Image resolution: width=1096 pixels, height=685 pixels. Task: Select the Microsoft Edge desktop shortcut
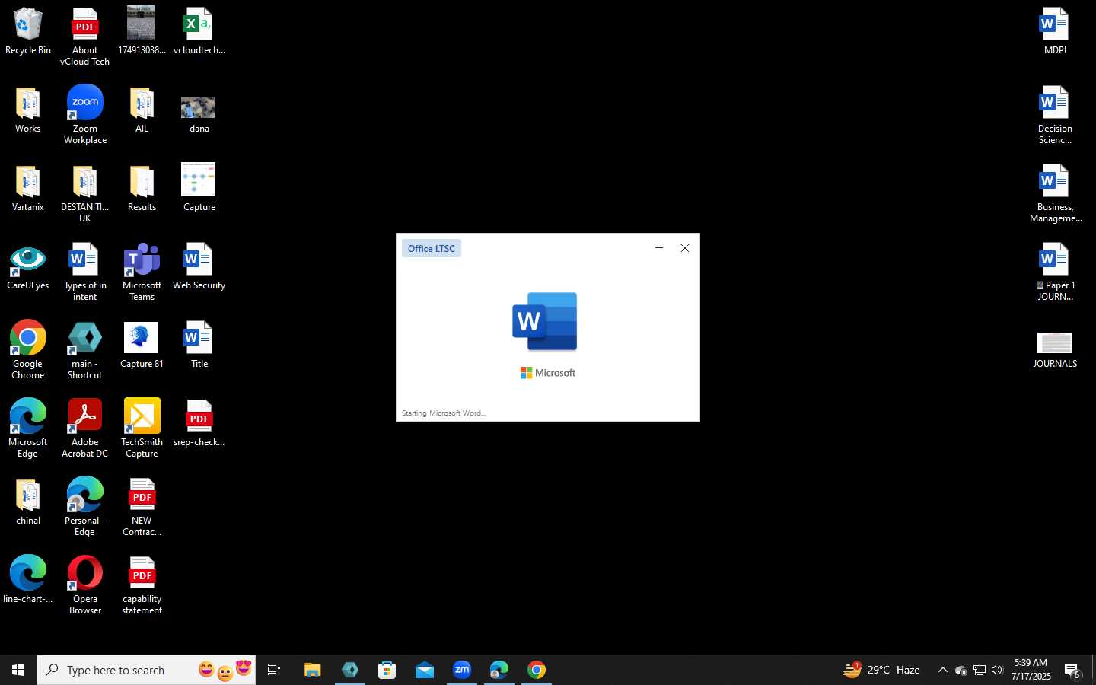coord(28,429)
